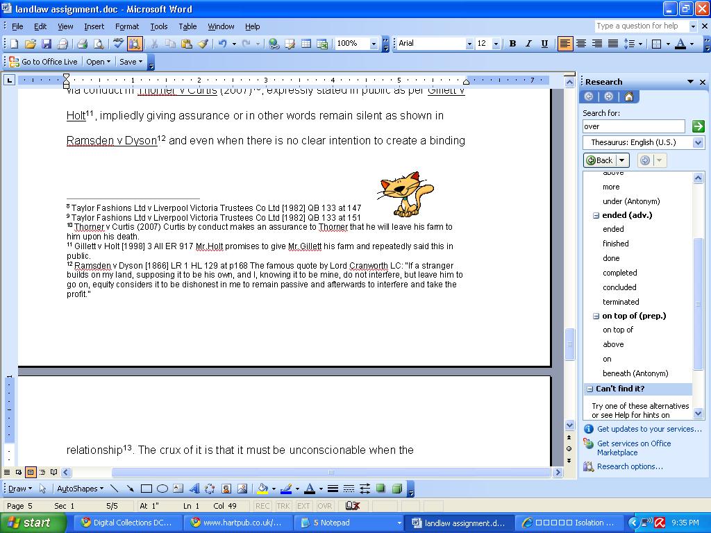711x533 pixels.
Task: Open Print Preview
Action: (98, 44)
